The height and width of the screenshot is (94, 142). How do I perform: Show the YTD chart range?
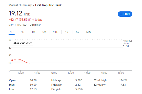coord(55,32)
